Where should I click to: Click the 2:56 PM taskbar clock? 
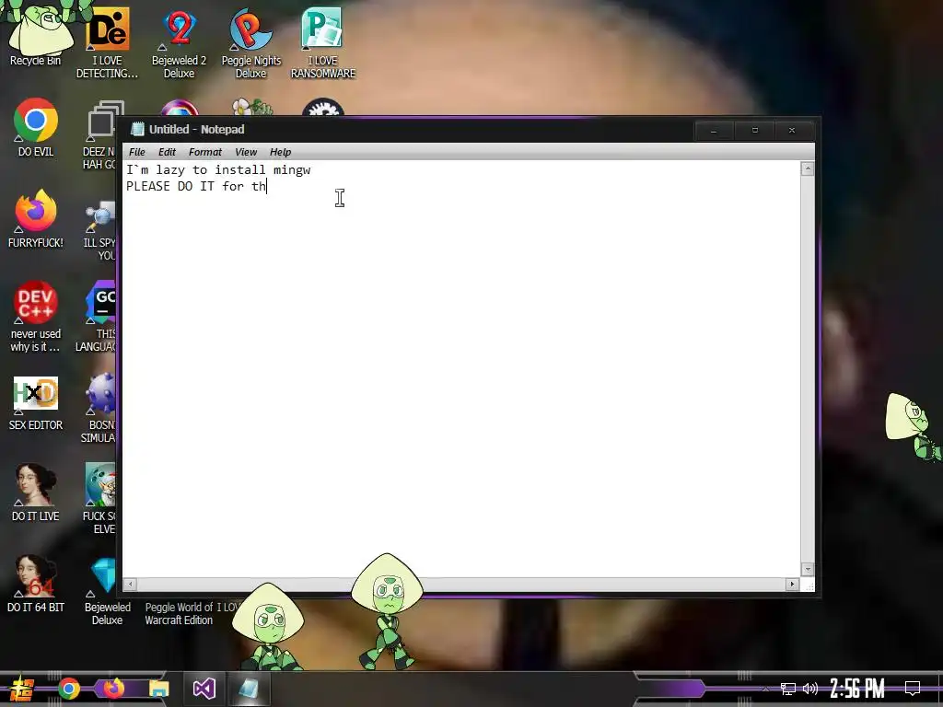857,689
